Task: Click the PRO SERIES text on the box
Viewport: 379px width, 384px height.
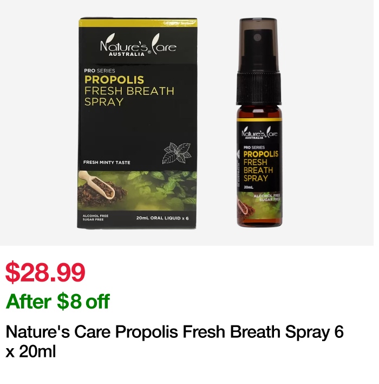Action: (x=100, y=71)
